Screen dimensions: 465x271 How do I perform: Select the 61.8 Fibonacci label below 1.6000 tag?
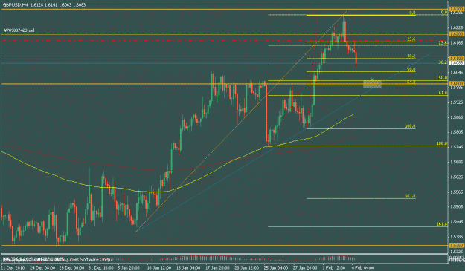coord(443,93)
